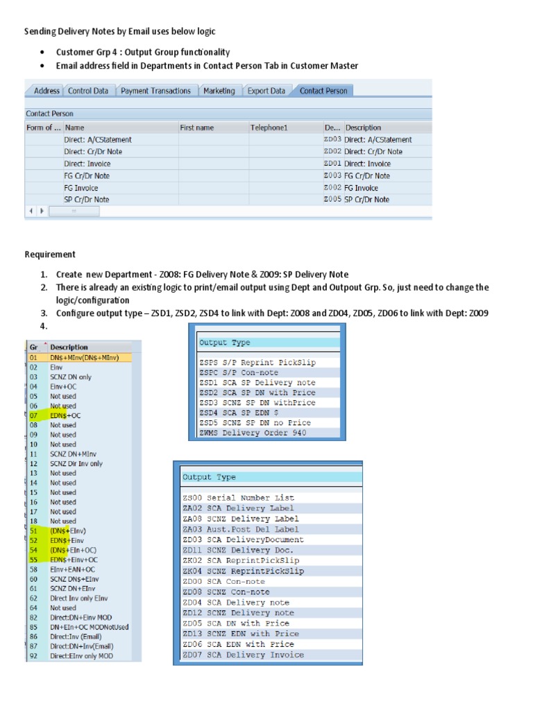Select group 03 SCNZ DN only row
The height and width of the screenshot is (710, 533).
click(79, 376)
